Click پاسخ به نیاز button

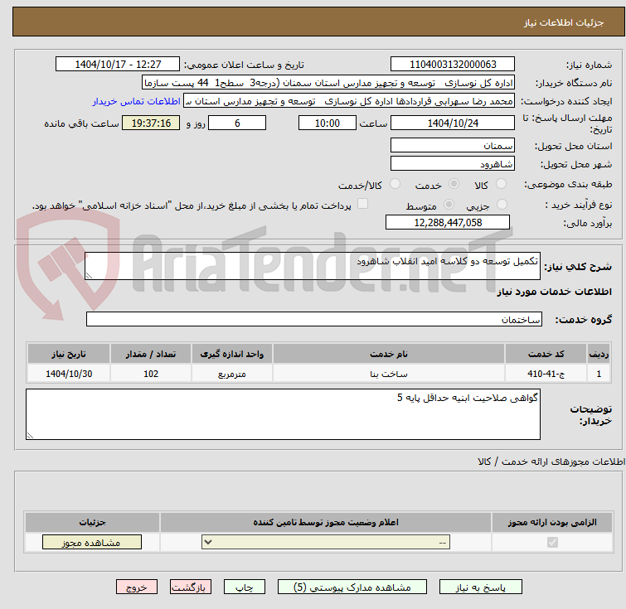coord(481,587)
